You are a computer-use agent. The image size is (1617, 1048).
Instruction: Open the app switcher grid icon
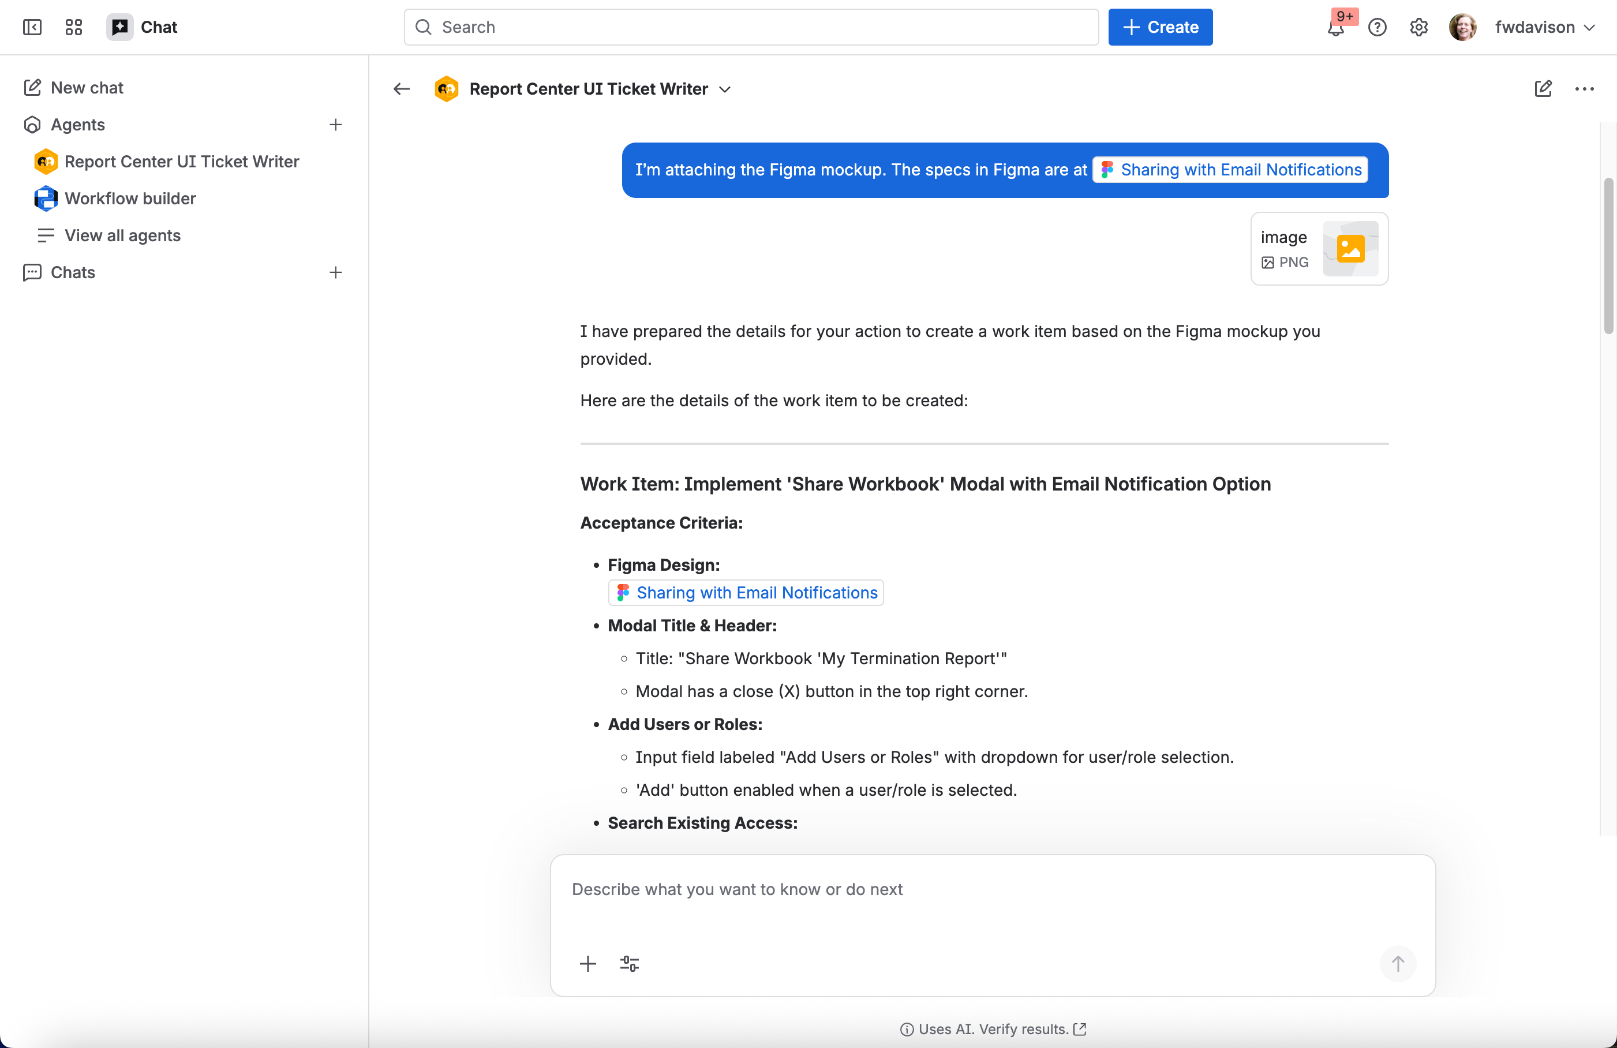(73, 27)
